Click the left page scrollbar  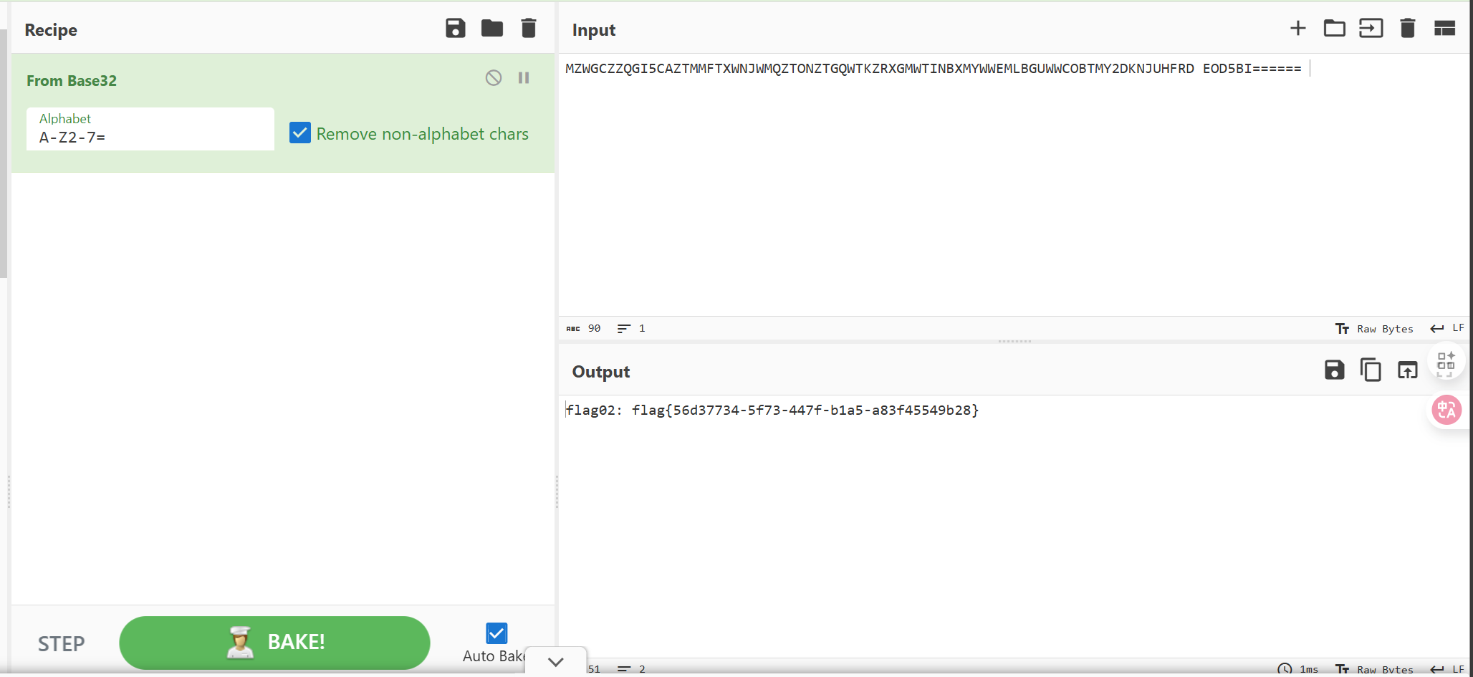(x=3, y=153)
